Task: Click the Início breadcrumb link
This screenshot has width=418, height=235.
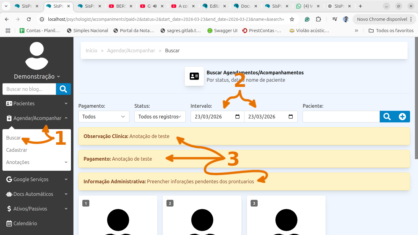Action: coord(91,50)
